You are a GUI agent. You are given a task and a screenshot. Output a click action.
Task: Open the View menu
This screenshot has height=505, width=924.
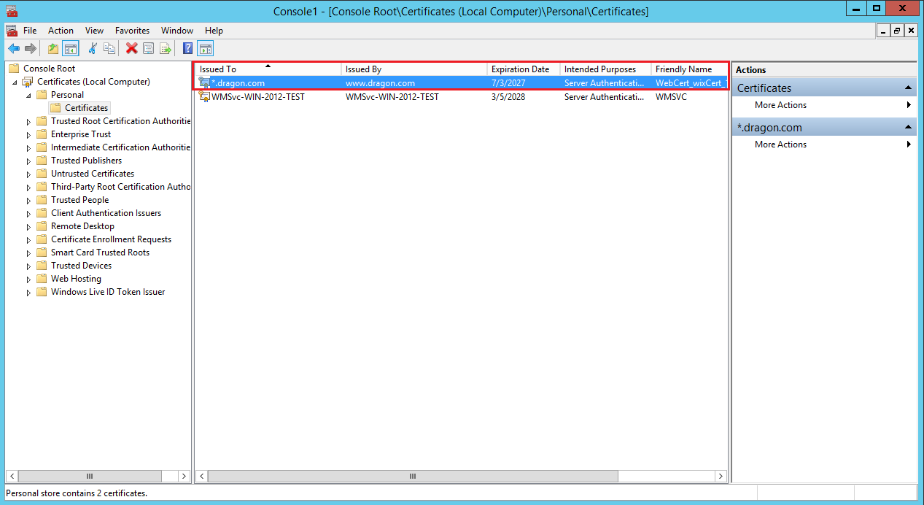point(94,31)
